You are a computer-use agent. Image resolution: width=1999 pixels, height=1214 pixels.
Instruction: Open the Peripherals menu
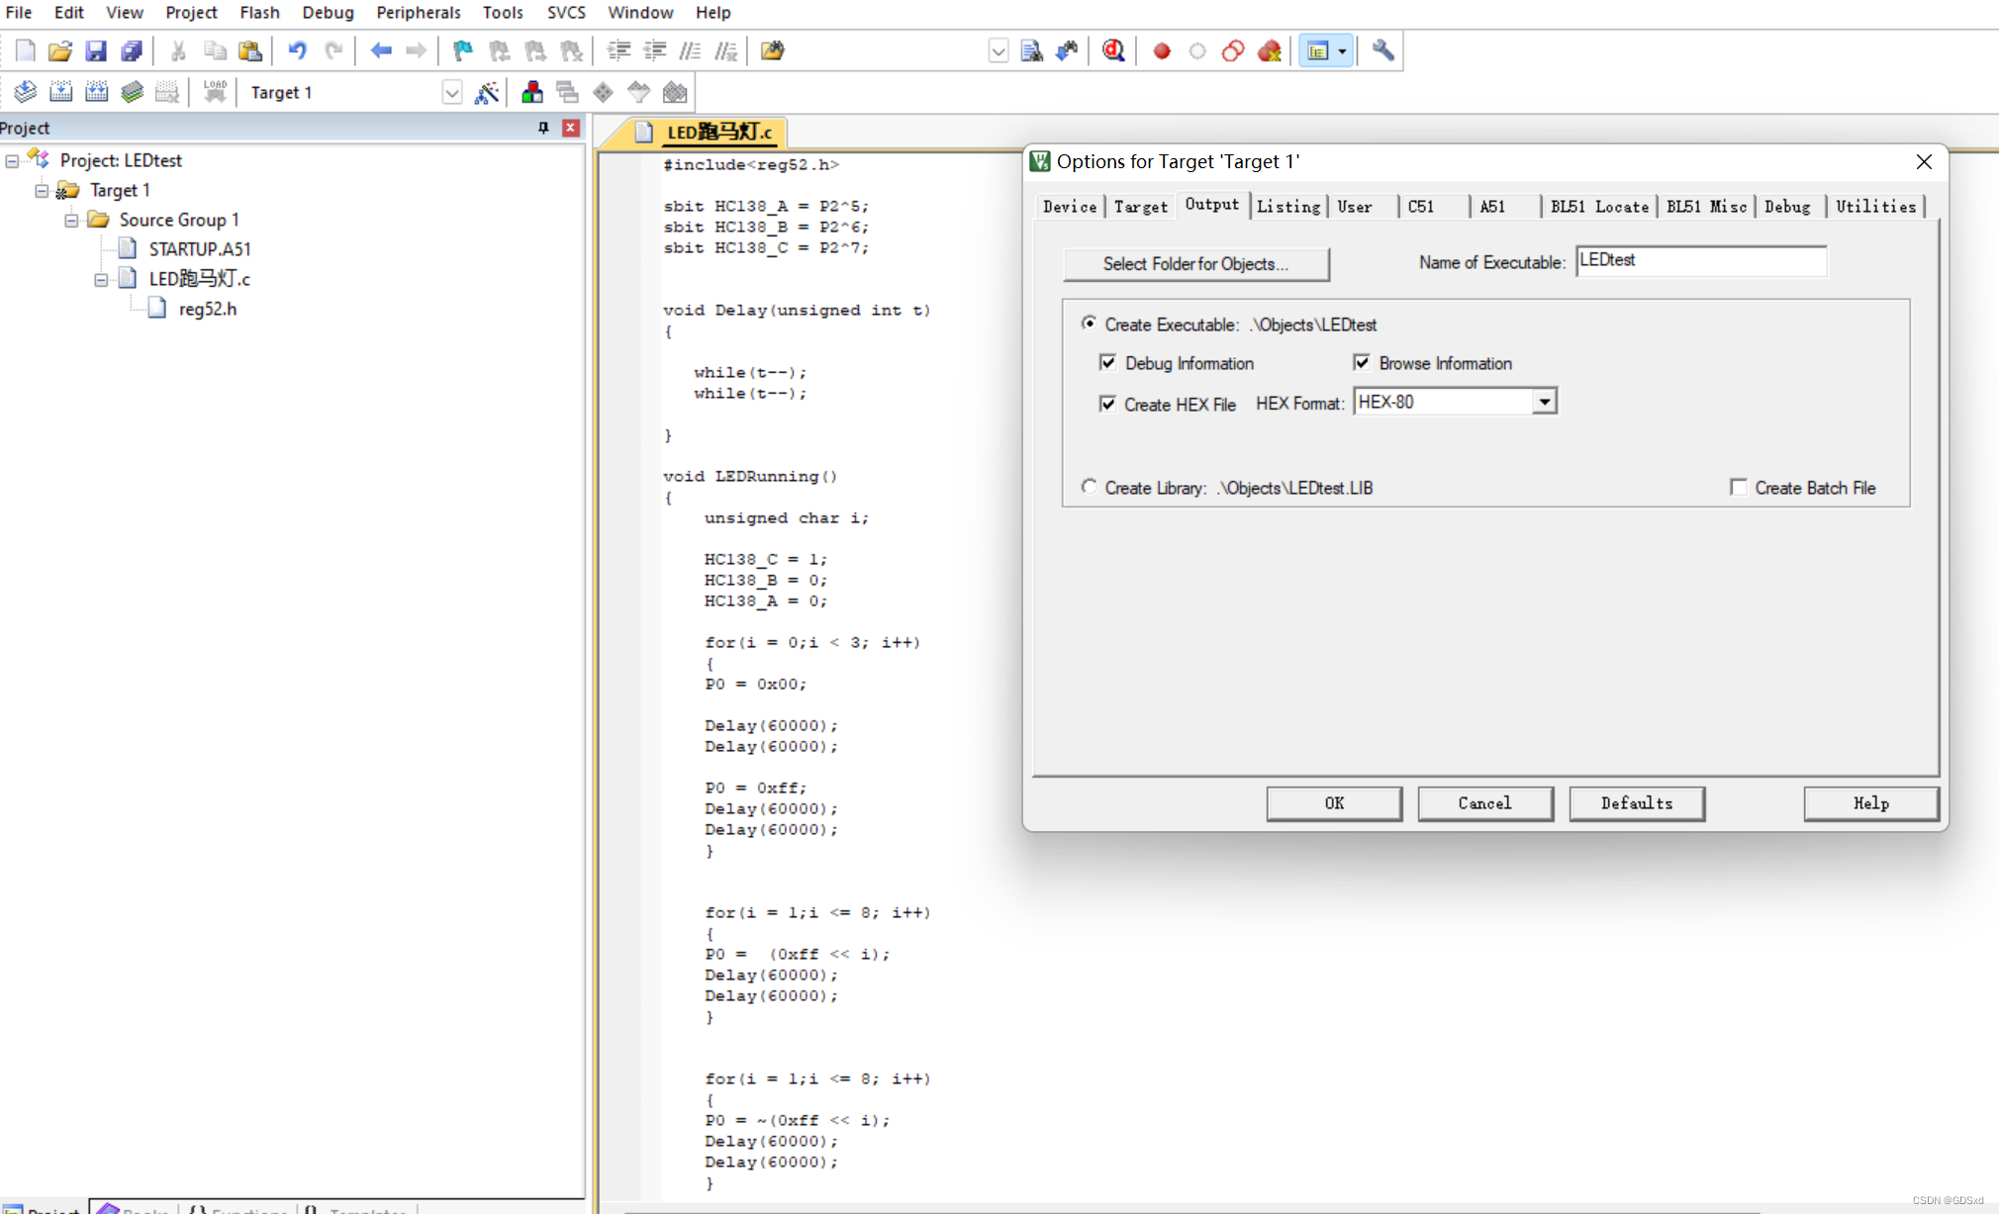(x=418, y=12)
